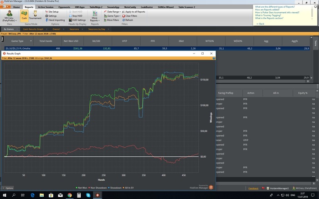
Task: Open Google Chrome from the taskbar
Action: [x=70, y=195]
